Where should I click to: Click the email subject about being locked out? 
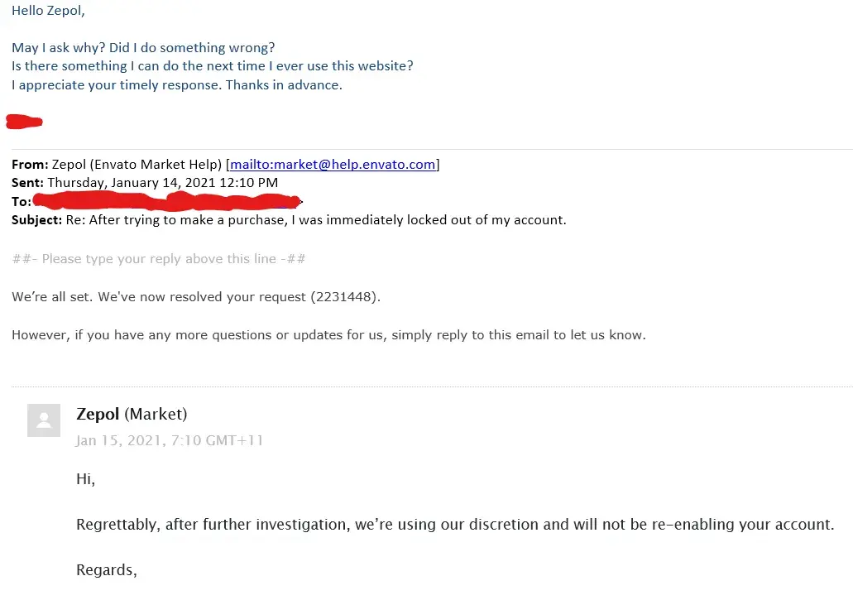(x=327, y=220)
